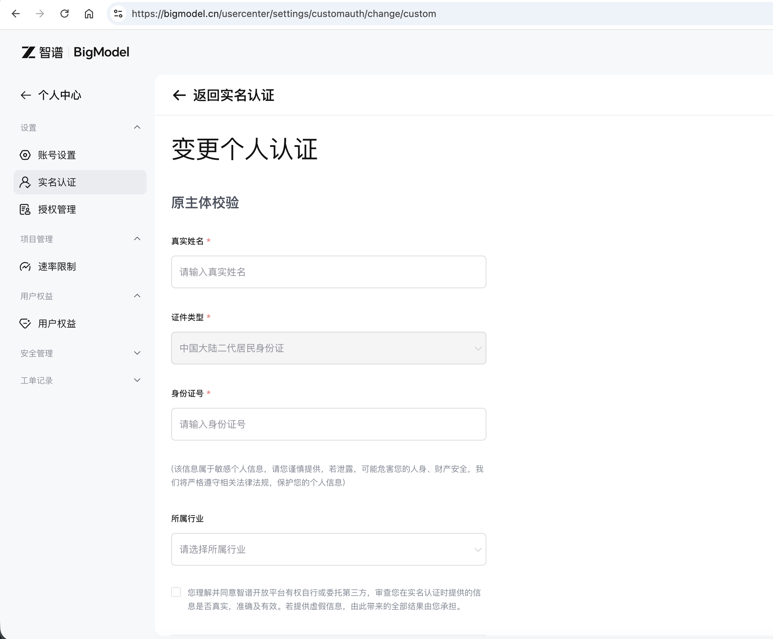Select 实名认证 sidebar item
The width and height of the screenshot is (773, 639).
80,182
